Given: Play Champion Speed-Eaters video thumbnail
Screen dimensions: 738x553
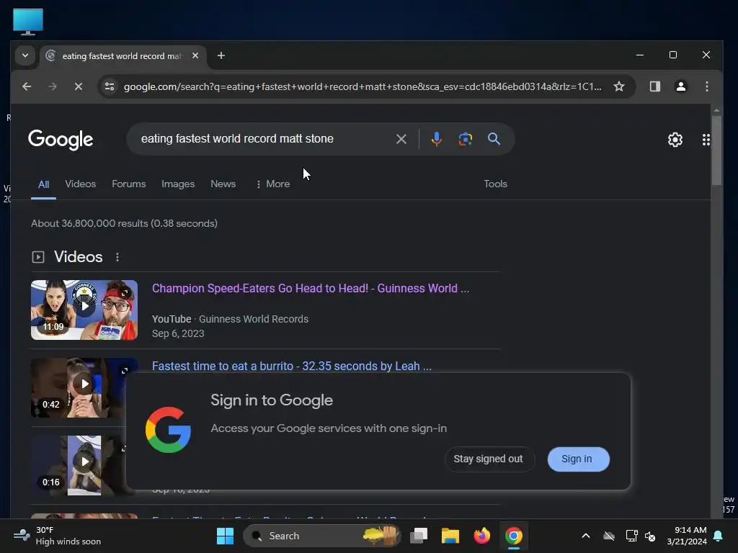Looking at the screenshot, I should coord(84,310).
